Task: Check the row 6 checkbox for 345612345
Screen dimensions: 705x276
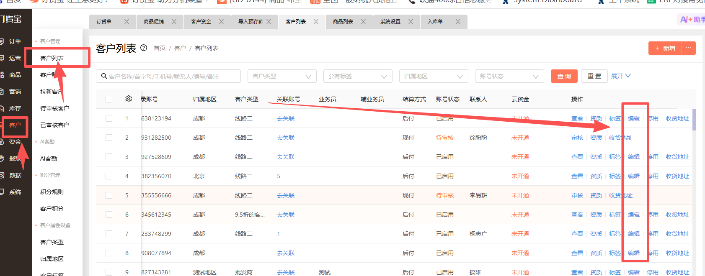Action: pos(109,215)
